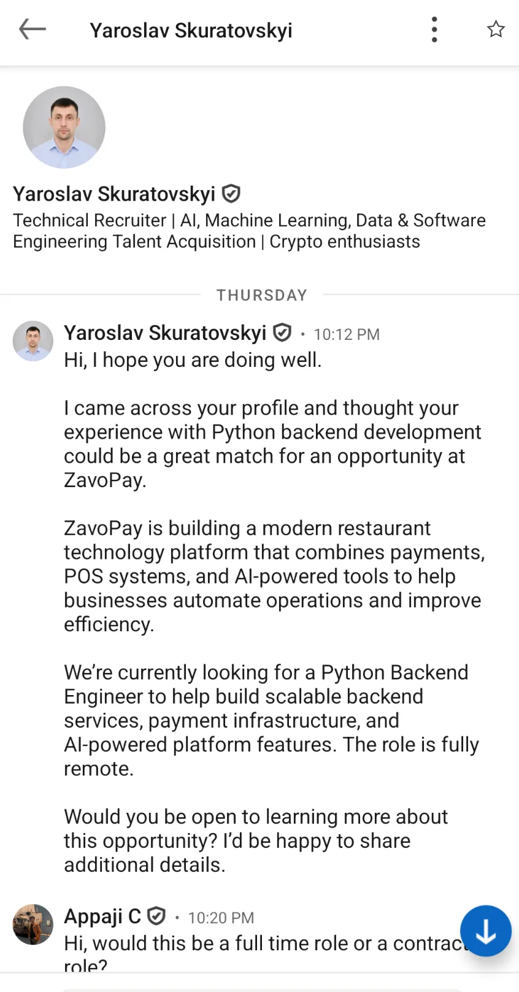Tap the Appaji C sender name
This screenshot has height=992, width=519.
102,916
